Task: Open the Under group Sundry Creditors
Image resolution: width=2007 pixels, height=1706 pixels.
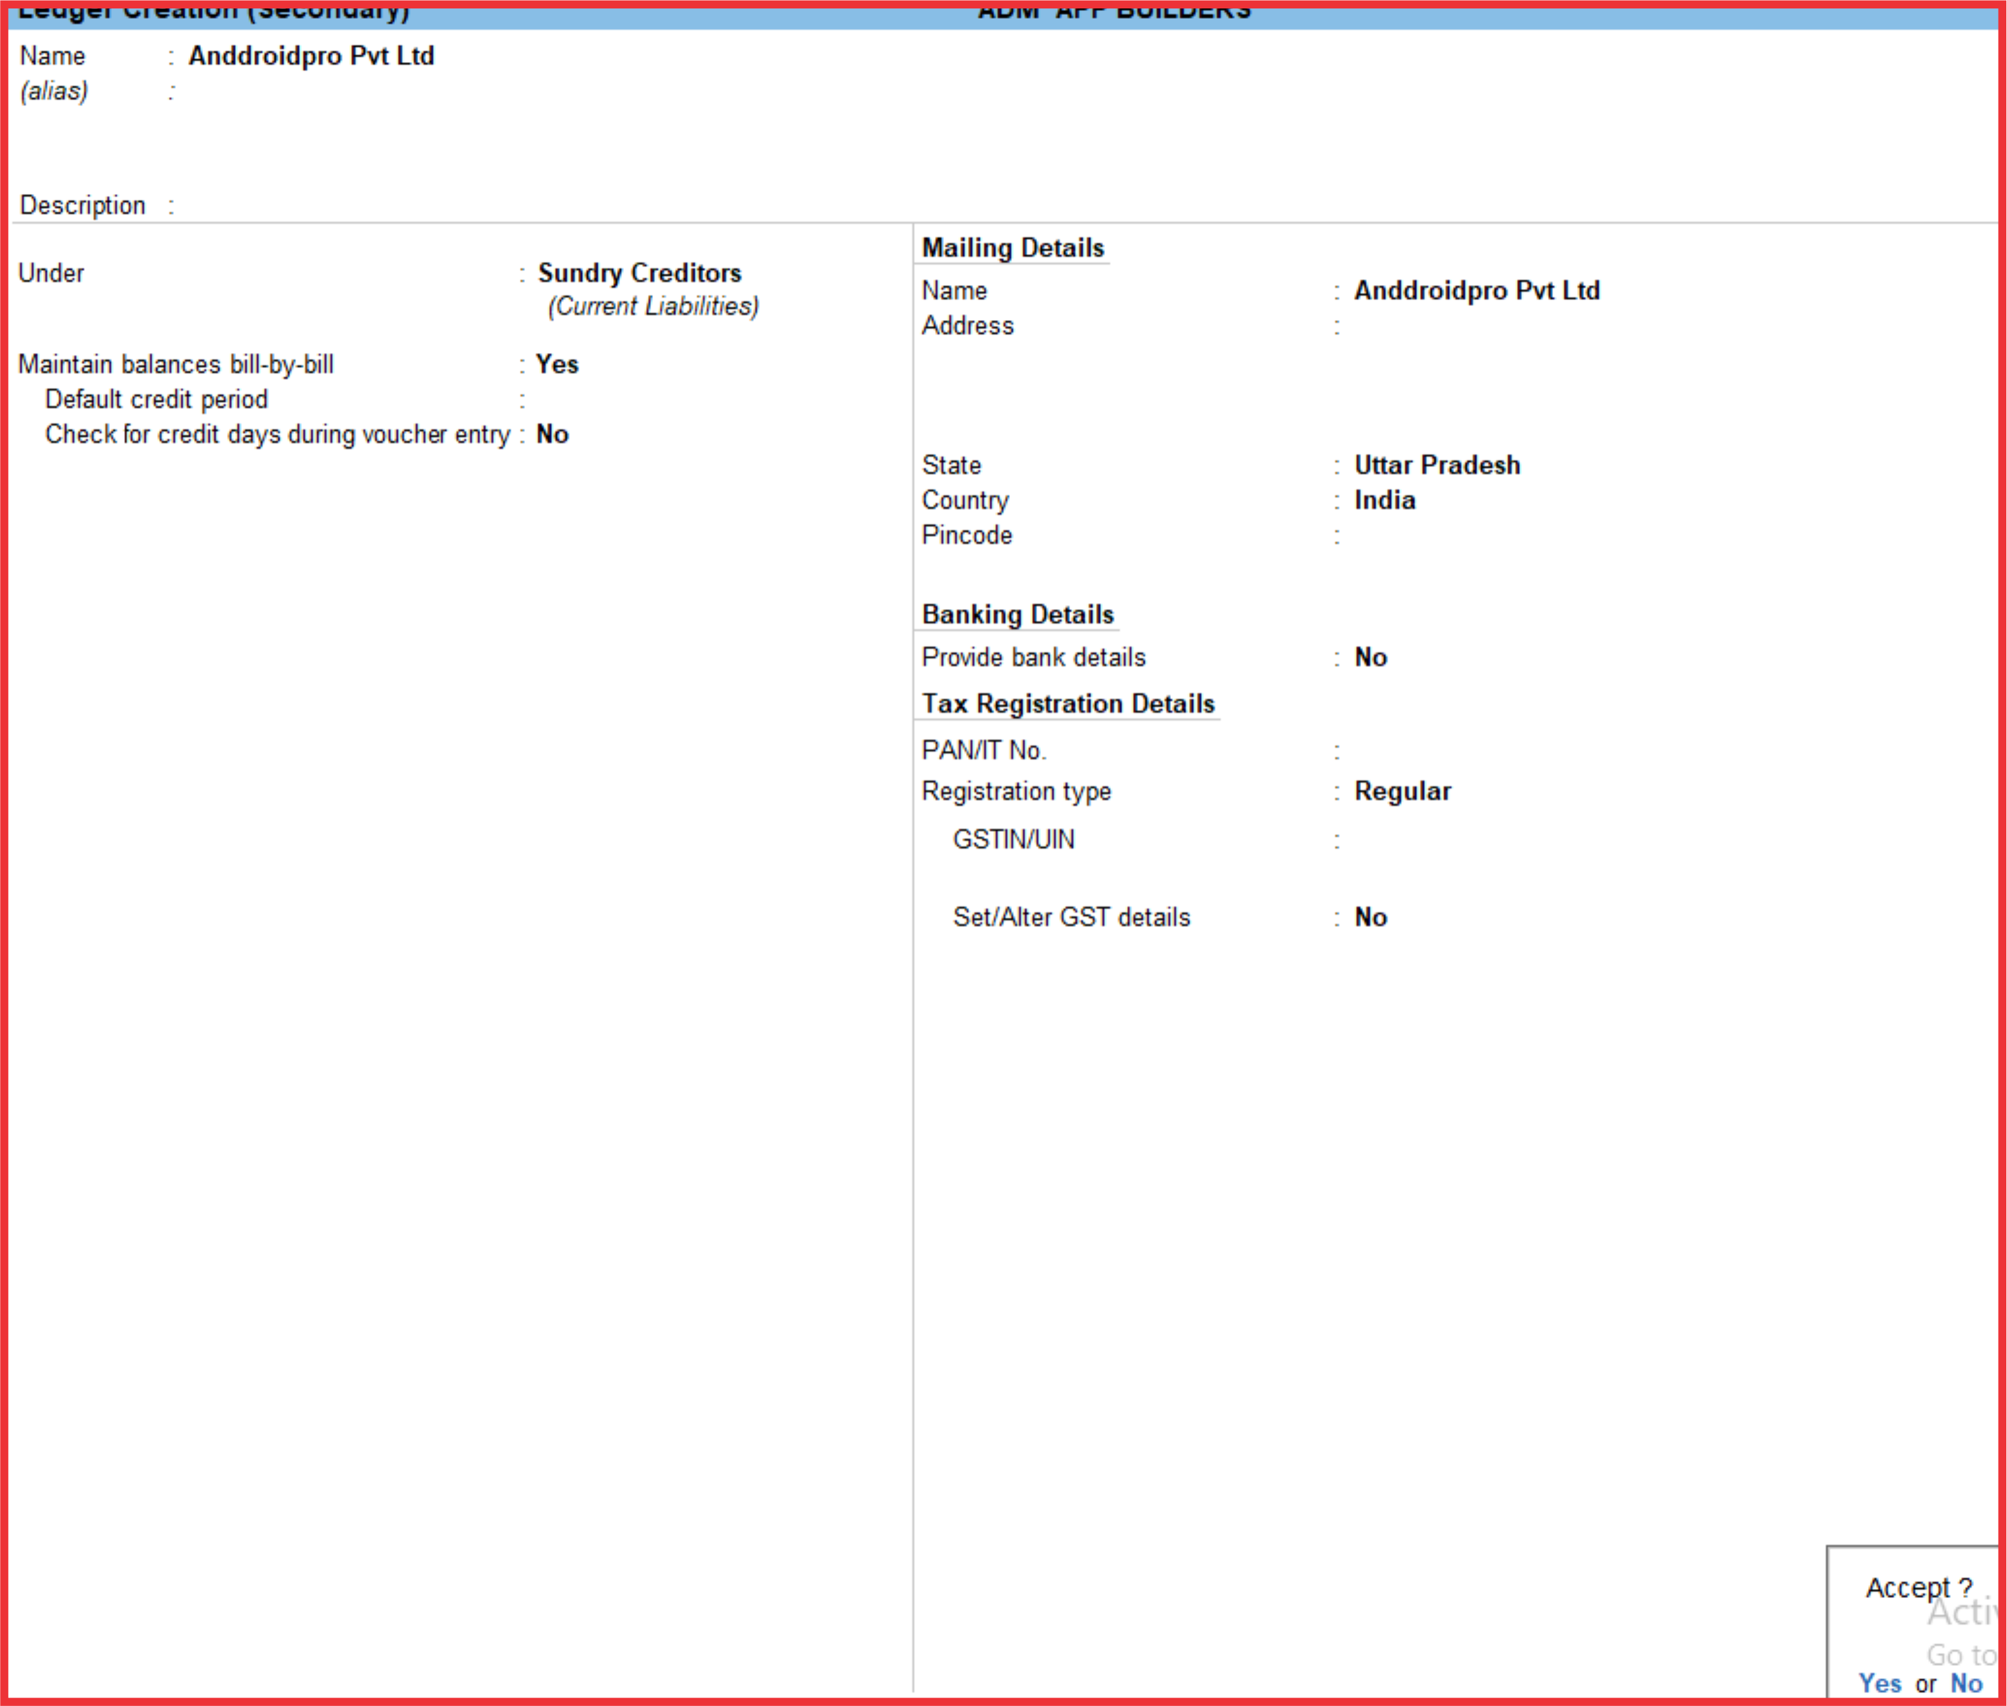Action: point(639,273)
